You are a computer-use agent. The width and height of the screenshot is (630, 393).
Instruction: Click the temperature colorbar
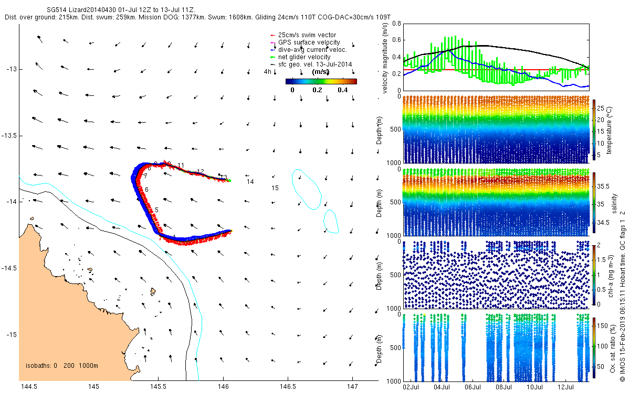594,131
